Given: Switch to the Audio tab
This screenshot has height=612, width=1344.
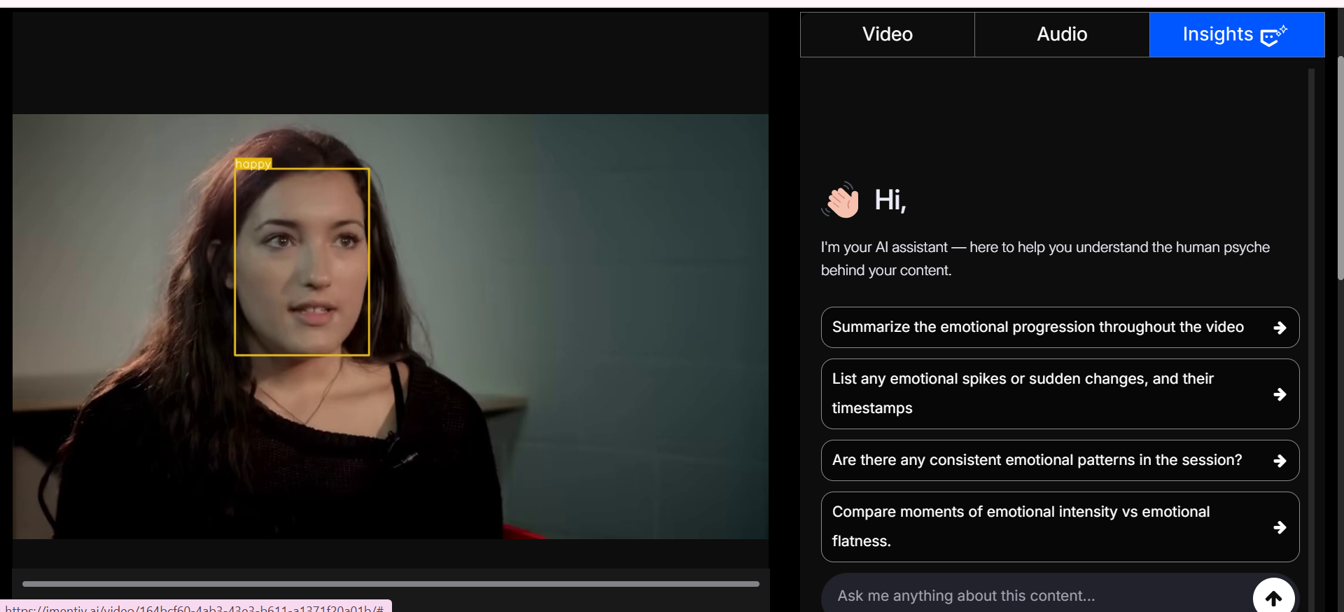Looking at the screenshot, I should [x=1062, y=34].
